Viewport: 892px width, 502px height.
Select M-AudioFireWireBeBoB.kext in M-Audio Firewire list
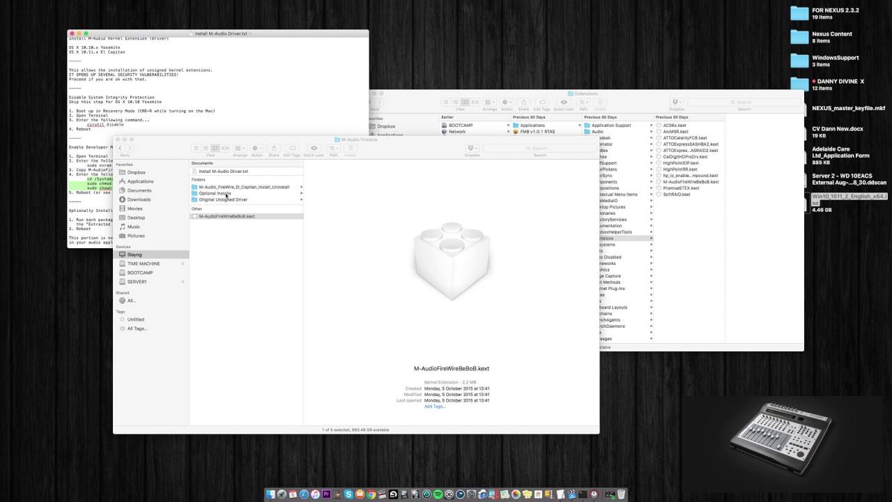(x=246, y=216)
